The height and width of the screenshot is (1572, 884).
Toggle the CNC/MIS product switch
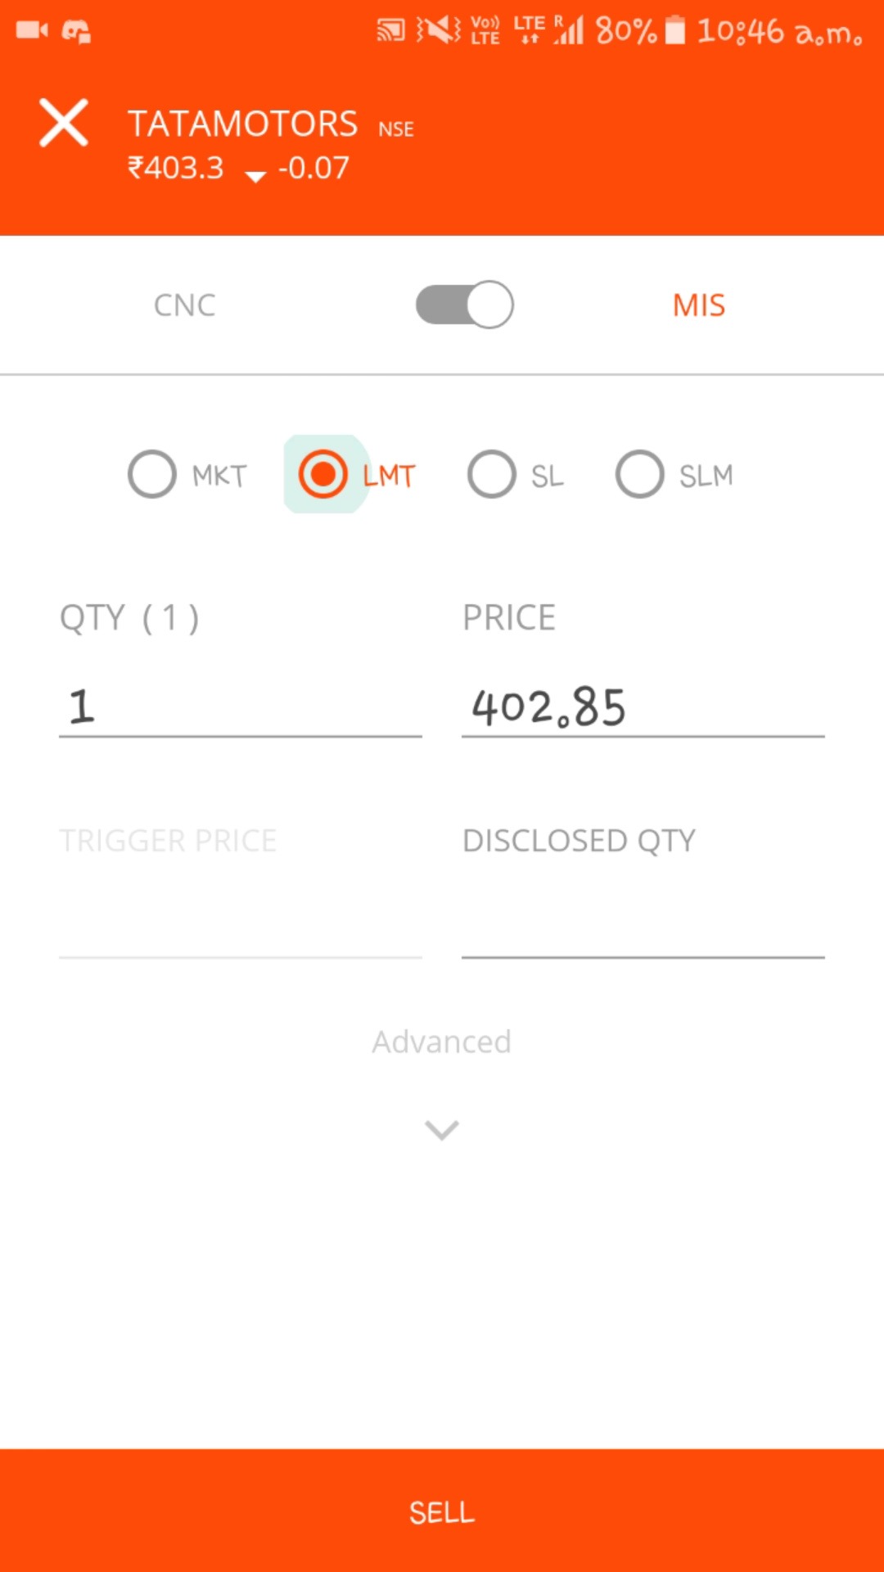(x=464, y=305)
